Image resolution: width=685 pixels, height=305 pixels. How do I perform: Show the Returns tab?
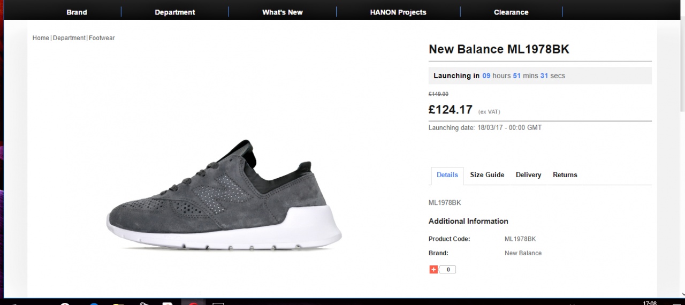pyautogui.click(x=565, y=175)
